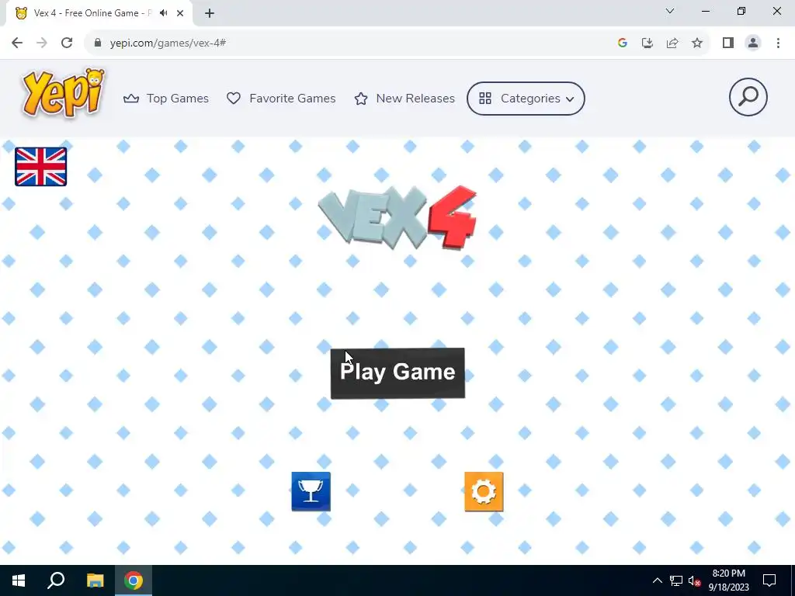Viewport: 795px width, 596px height.
Task: Click the Google icon in the address bar
Action: pos(623,43)
